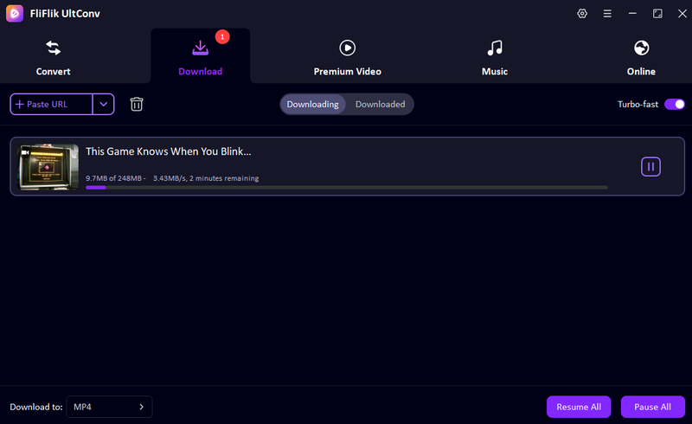
Task: Open the hamburger menu in title bar
Action: (x=607, y=14)
